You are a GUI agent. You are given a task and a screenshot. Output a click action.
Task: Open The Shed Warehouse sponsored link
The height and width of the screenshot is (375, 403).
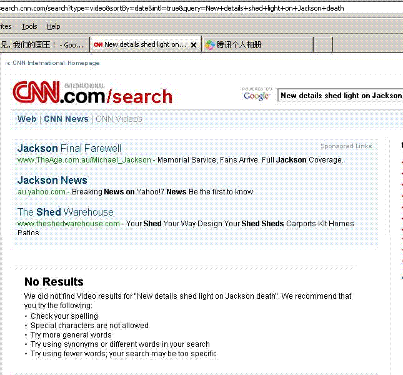66,212
